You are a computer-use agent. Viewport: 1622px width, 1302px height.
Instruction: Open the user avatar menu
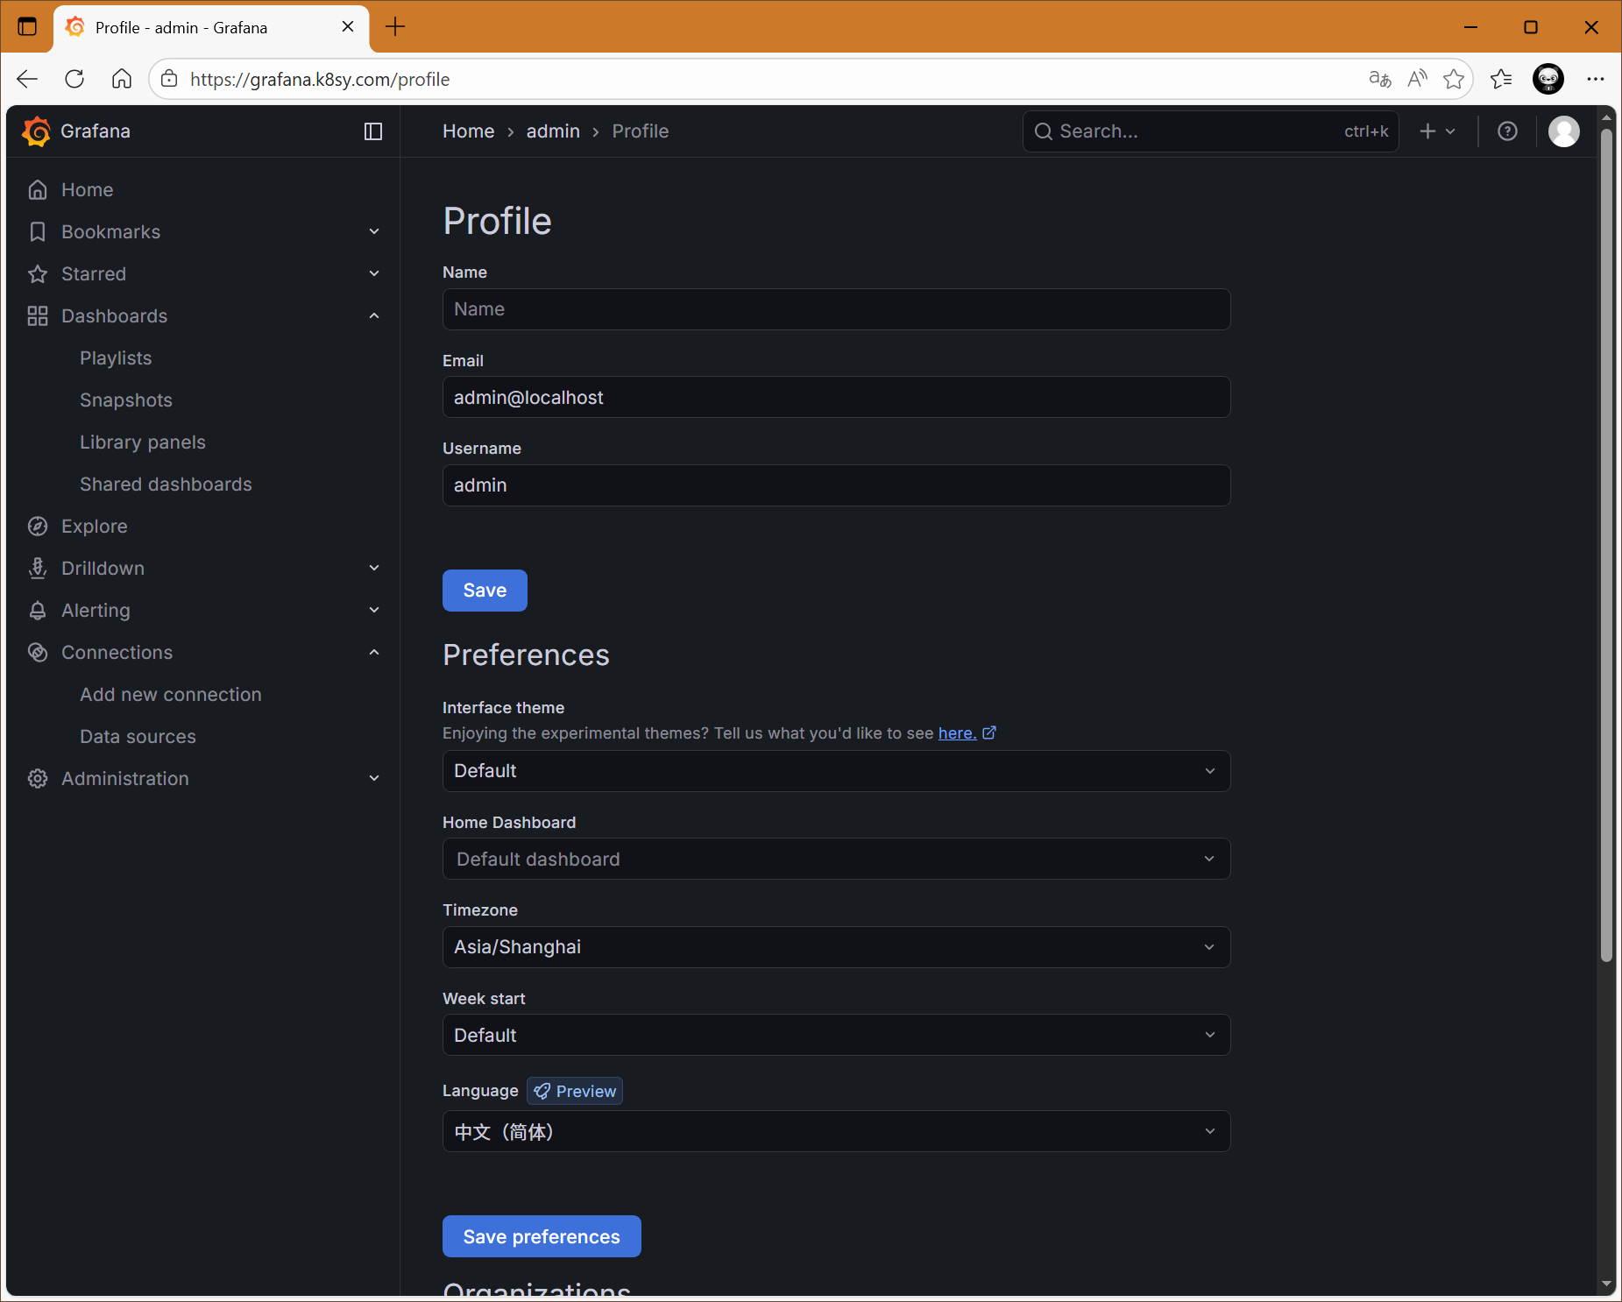pos(1563,131)
